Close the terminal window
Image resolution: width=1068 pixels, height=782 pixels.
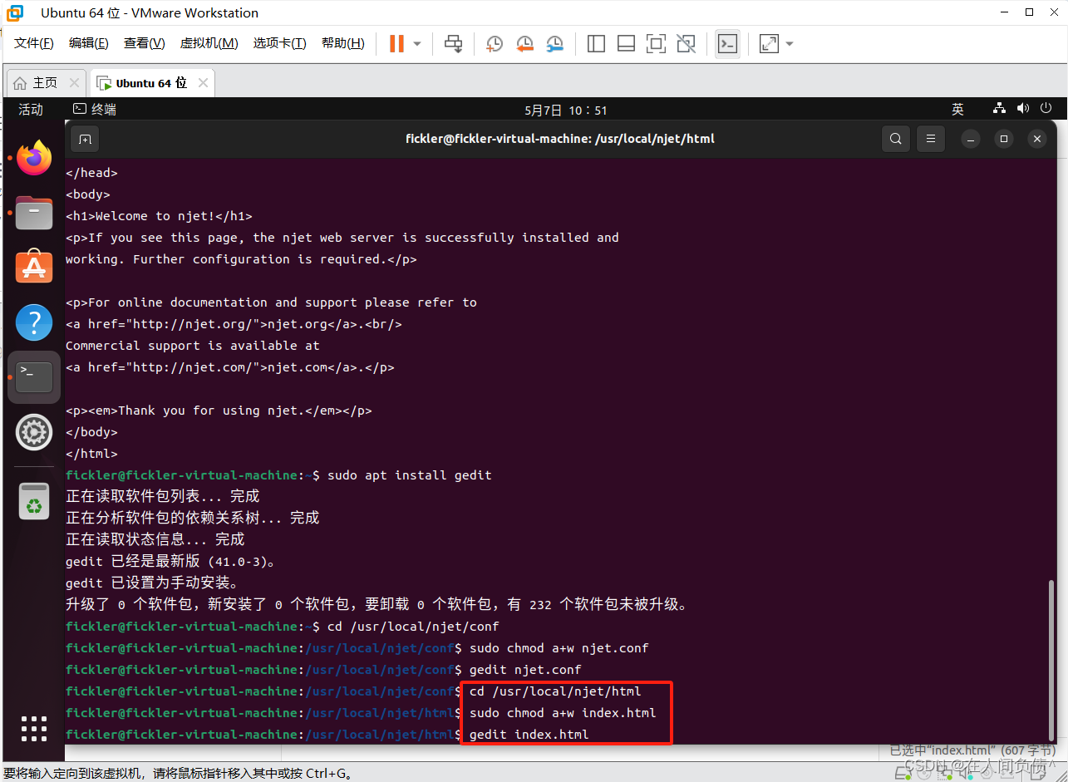1036,139
